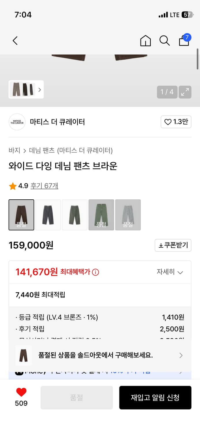Open the shopping bag cart
The height and width of the screenshot is (434, 200).
pos(184,41)
